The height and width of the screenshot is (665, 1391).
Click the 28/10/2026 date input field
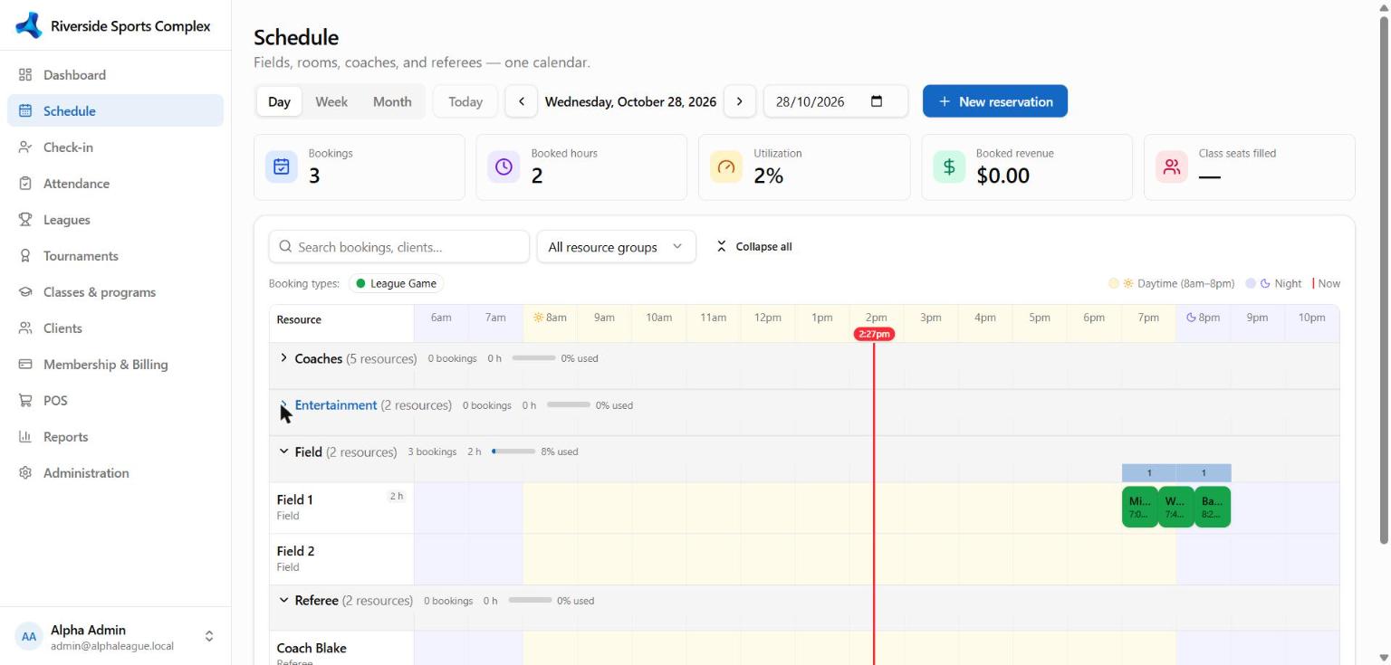point(836,101)
